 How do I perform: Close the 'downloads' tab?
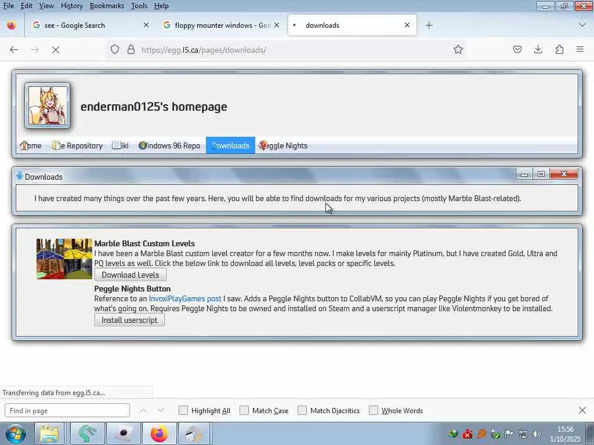coord(407,25)
